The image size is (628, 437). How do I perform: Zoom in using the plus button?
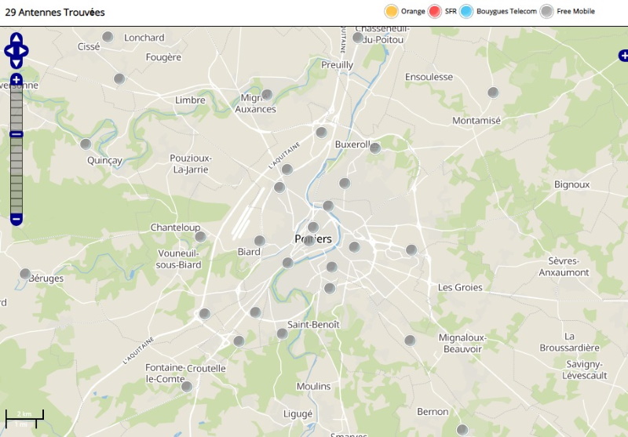16,79
